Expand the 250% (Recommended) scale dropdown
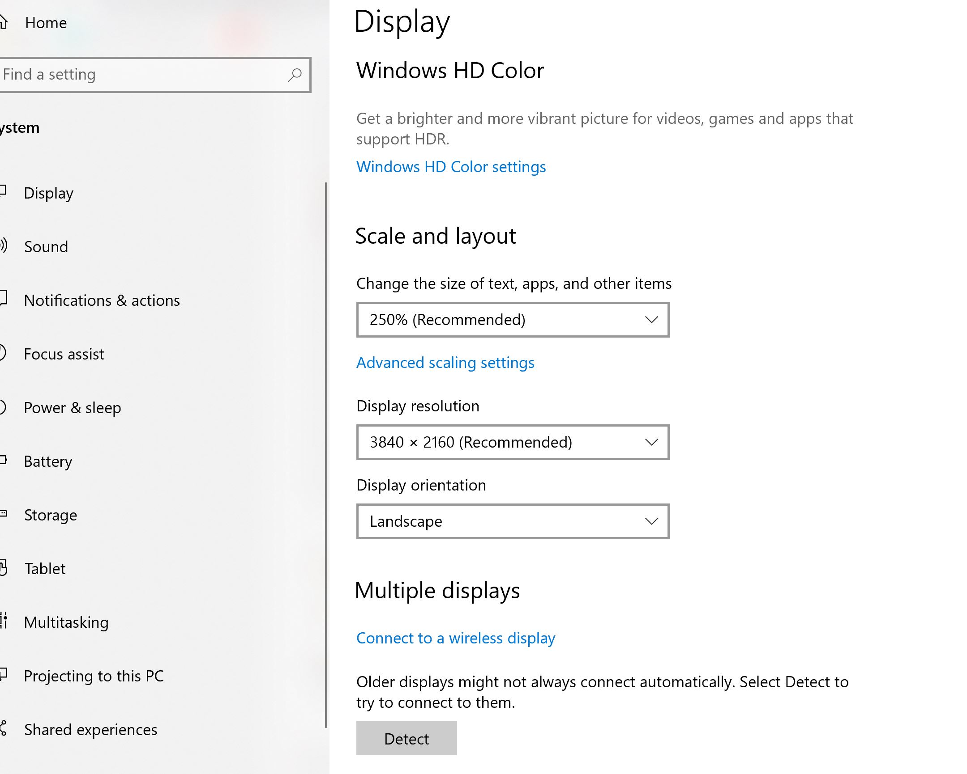Screen dimensions: 967x774 (x=513, y=320)
